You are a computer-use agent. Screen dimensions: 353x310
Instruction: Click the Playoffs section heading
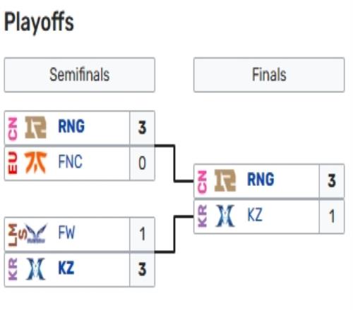coord(39,23)
